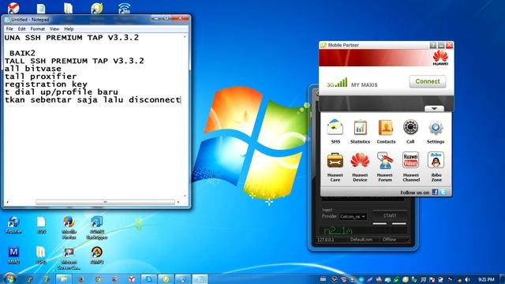Expand the Mobile Partner drop-down arrow tab
Screen dimensions: 505x284
(434, 109)
